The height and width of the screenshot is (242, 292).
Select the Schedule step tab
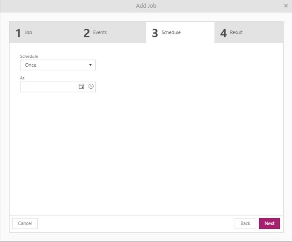point(180,32)
